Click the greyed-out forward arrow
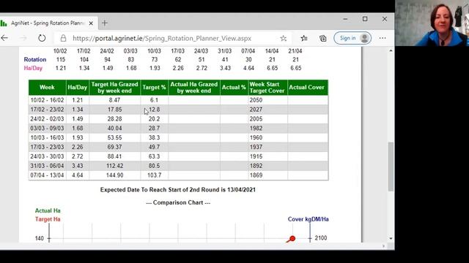 (23, 38)
